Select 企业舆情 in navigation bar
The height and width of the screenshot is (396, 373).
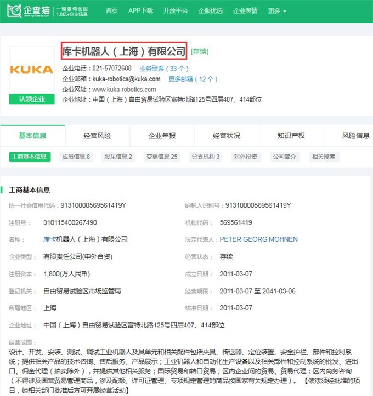point(245,11)
